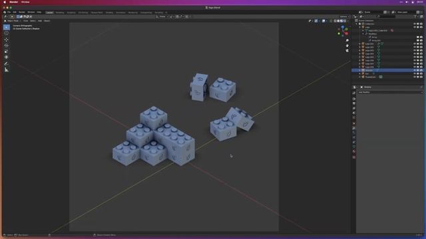The image size is (426, 239).
Task: Select the Transform tool
Action: click(x=7, y=58)
